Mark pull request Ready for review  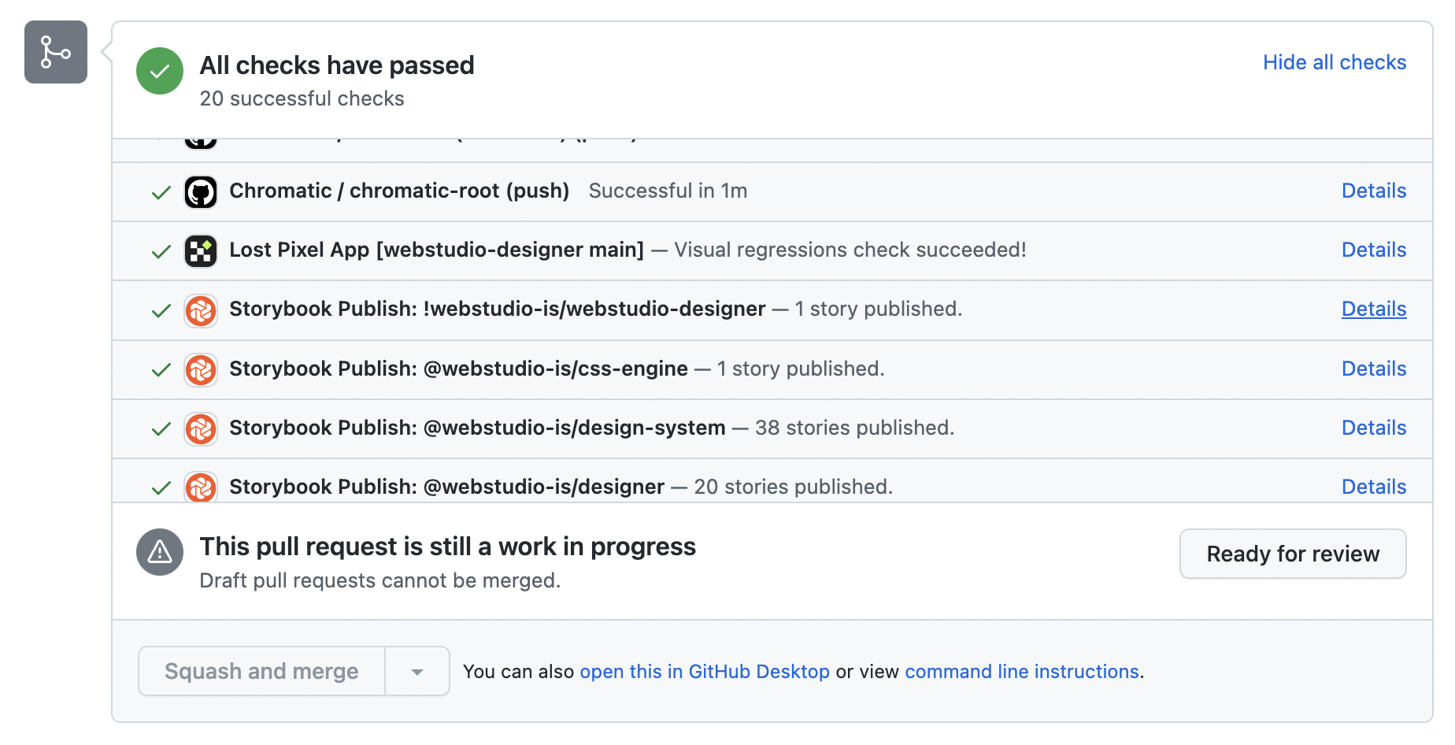click(1292, 554)
